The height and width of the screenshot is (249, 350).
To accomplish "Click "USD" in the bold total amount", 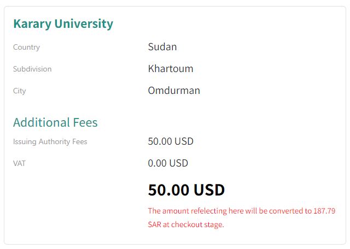I will tap(209, 190).
